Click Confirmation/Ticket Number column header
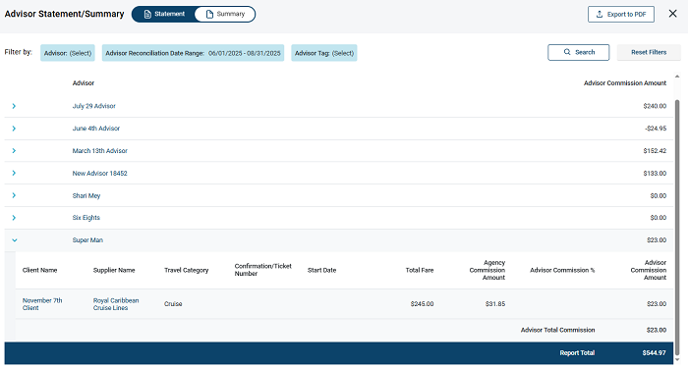Viewport: 688px width, 367px height. pos(262,270)
